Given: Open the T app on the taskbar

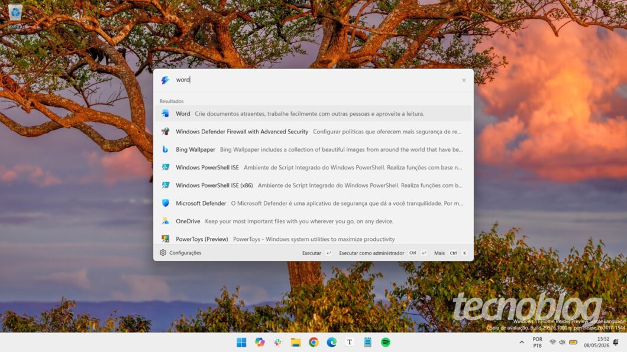Looking at the screenshot, I should point(350,343).
